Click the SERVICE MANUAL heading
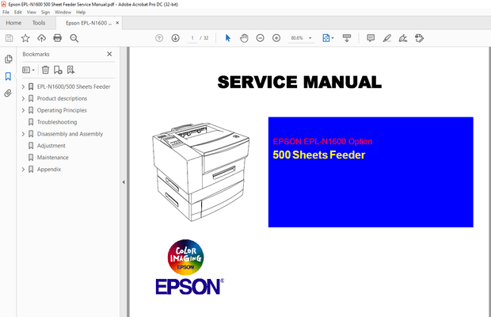 299,82
